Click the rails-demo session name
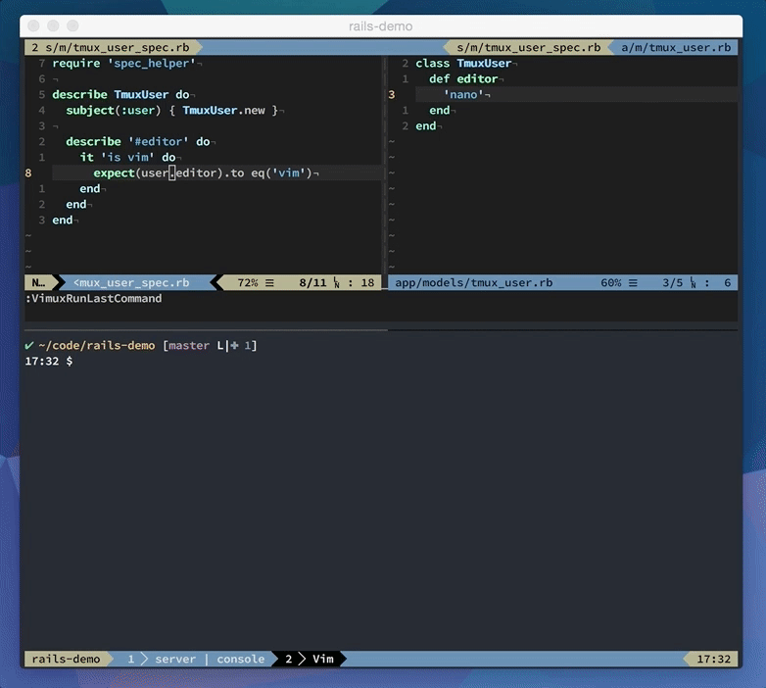 (66, 659)
